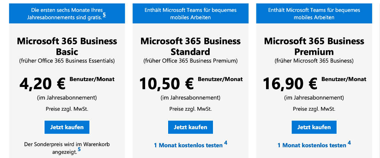Viewport: 380px width, 158px height.
Task: Click the früher Office 365 Business Essentials note
Action: (x=67, y=61)
